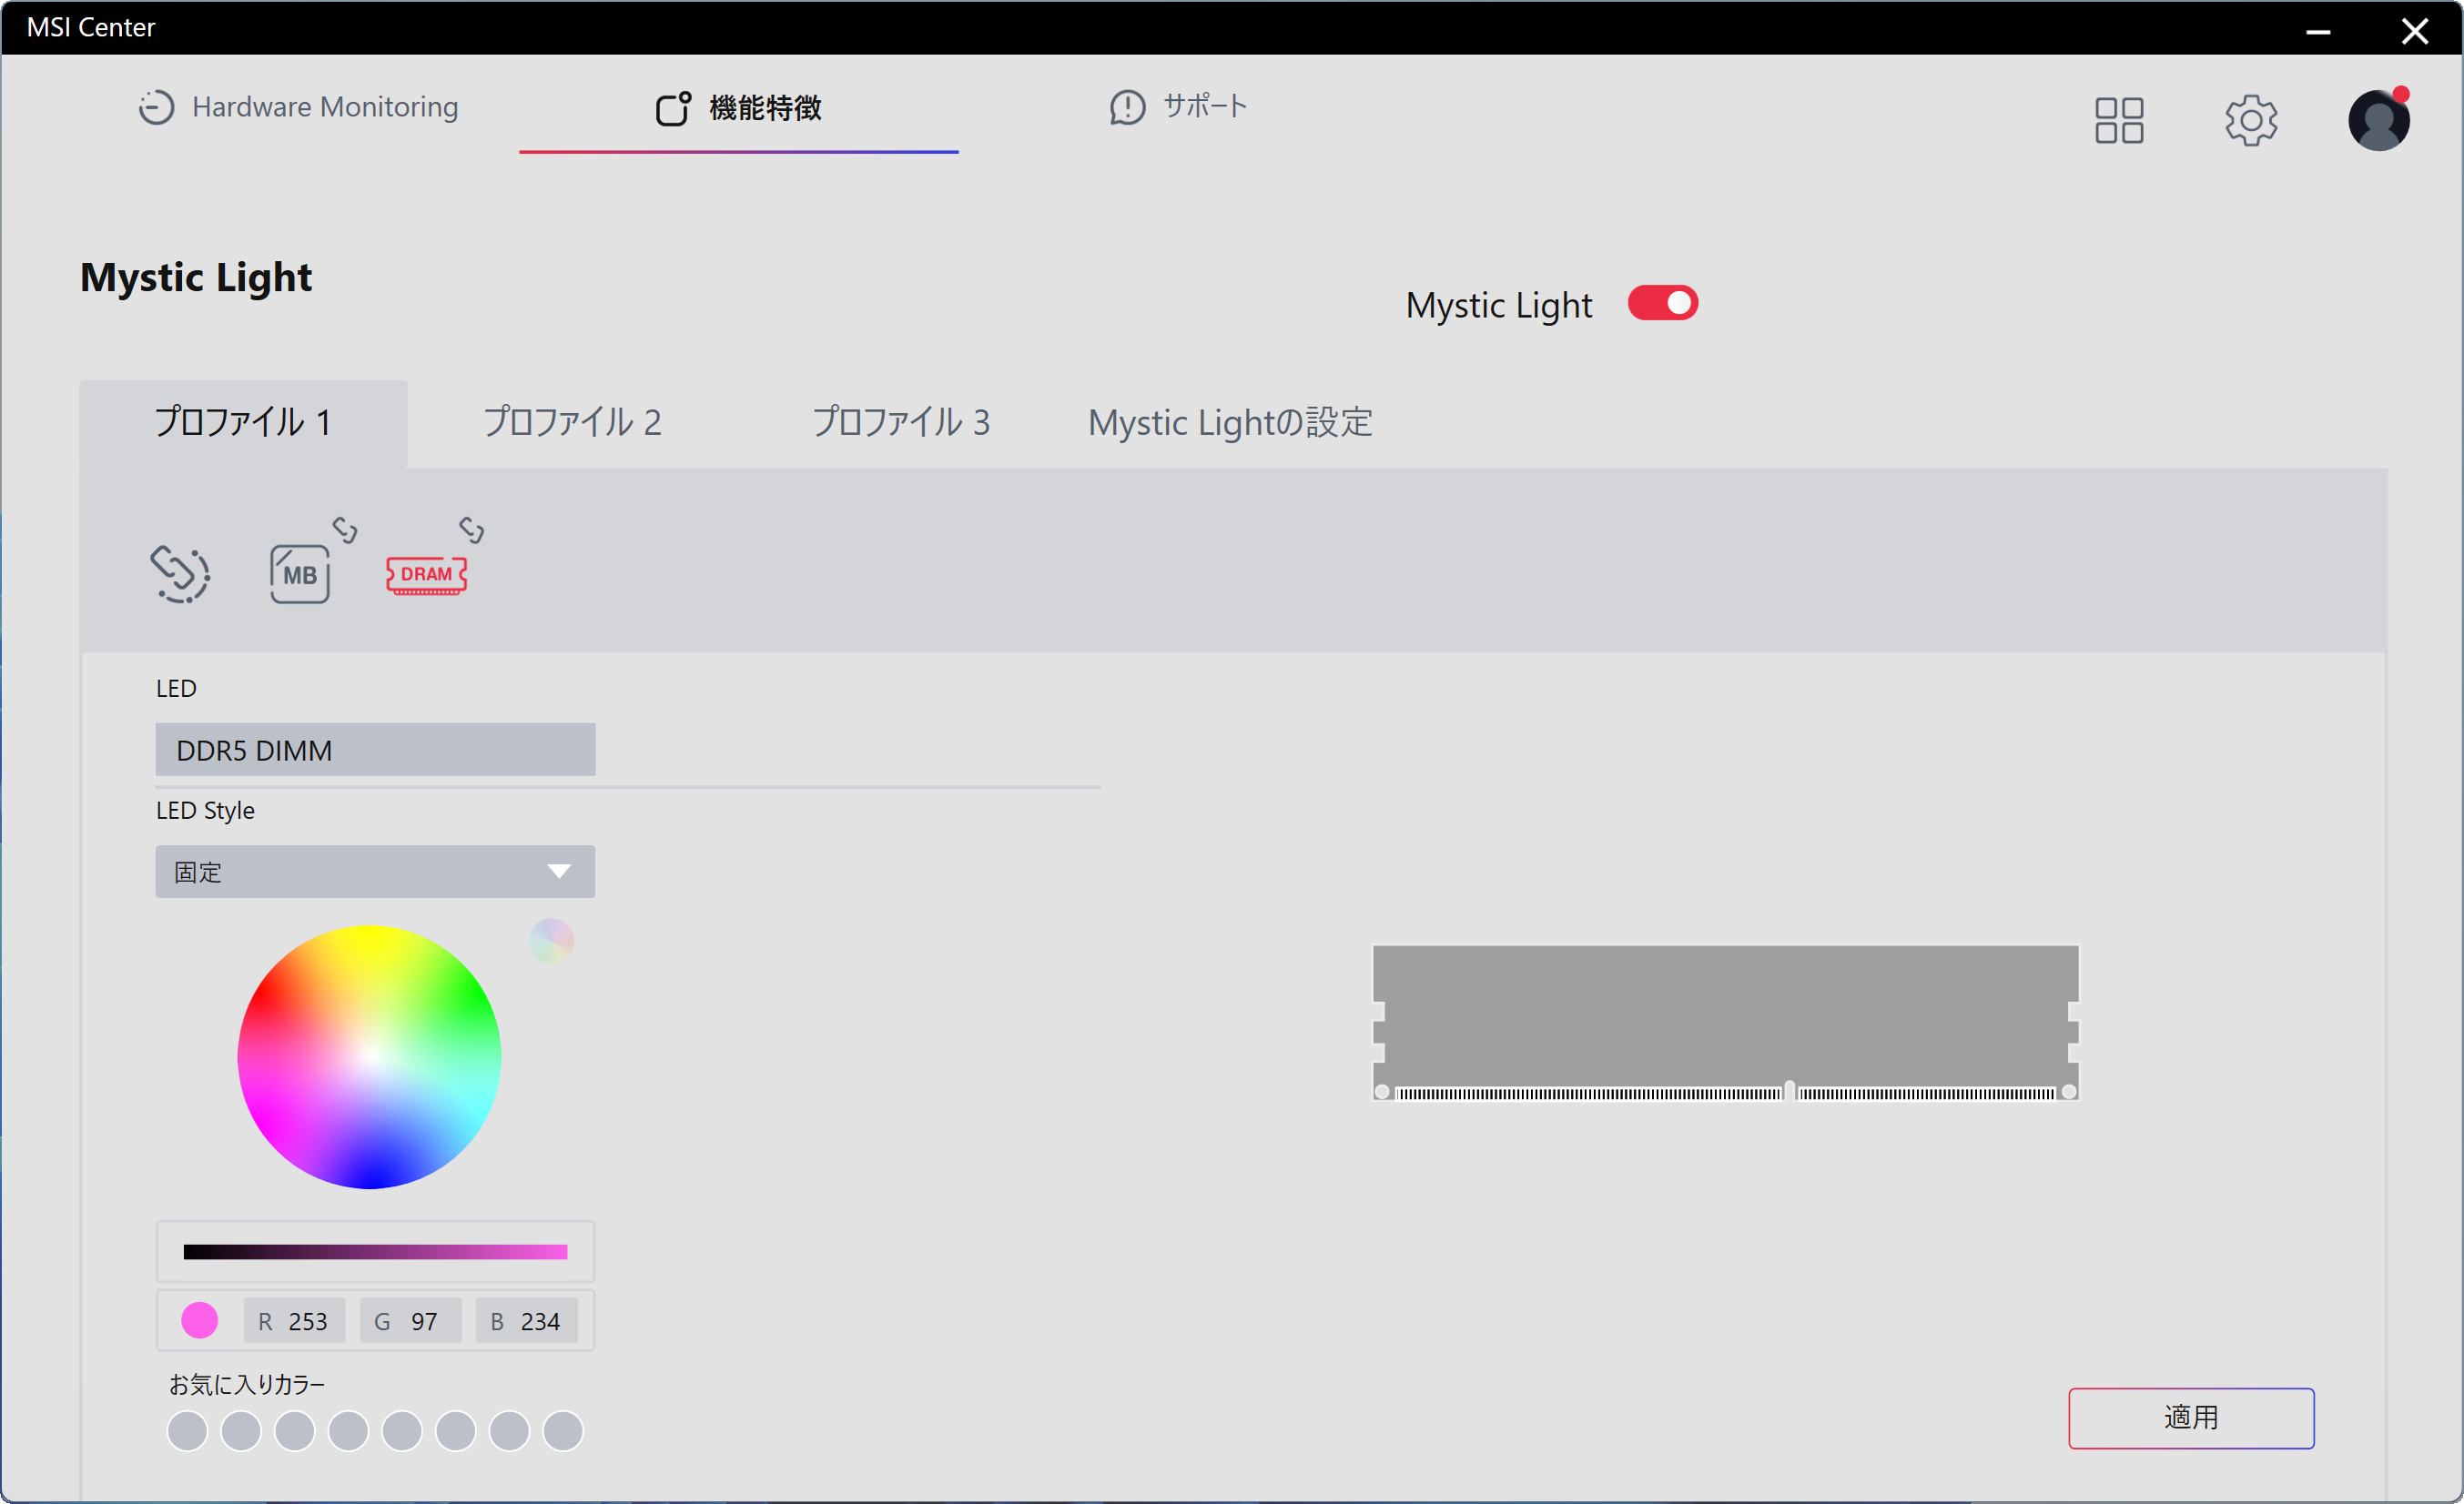Click the G 97 value field
The image size is (2464, 1504).
pos(410,1321)
